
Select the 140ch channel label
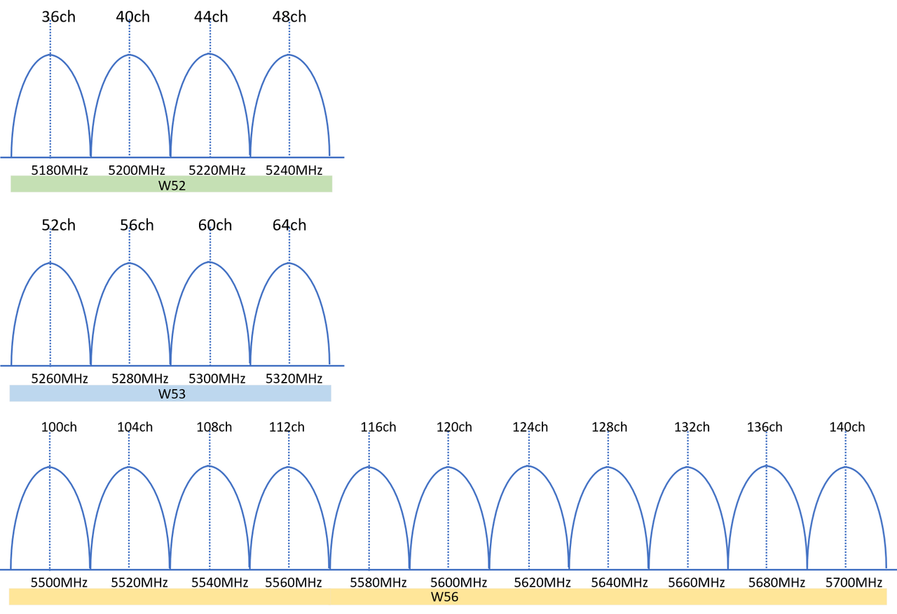(848, 426)
